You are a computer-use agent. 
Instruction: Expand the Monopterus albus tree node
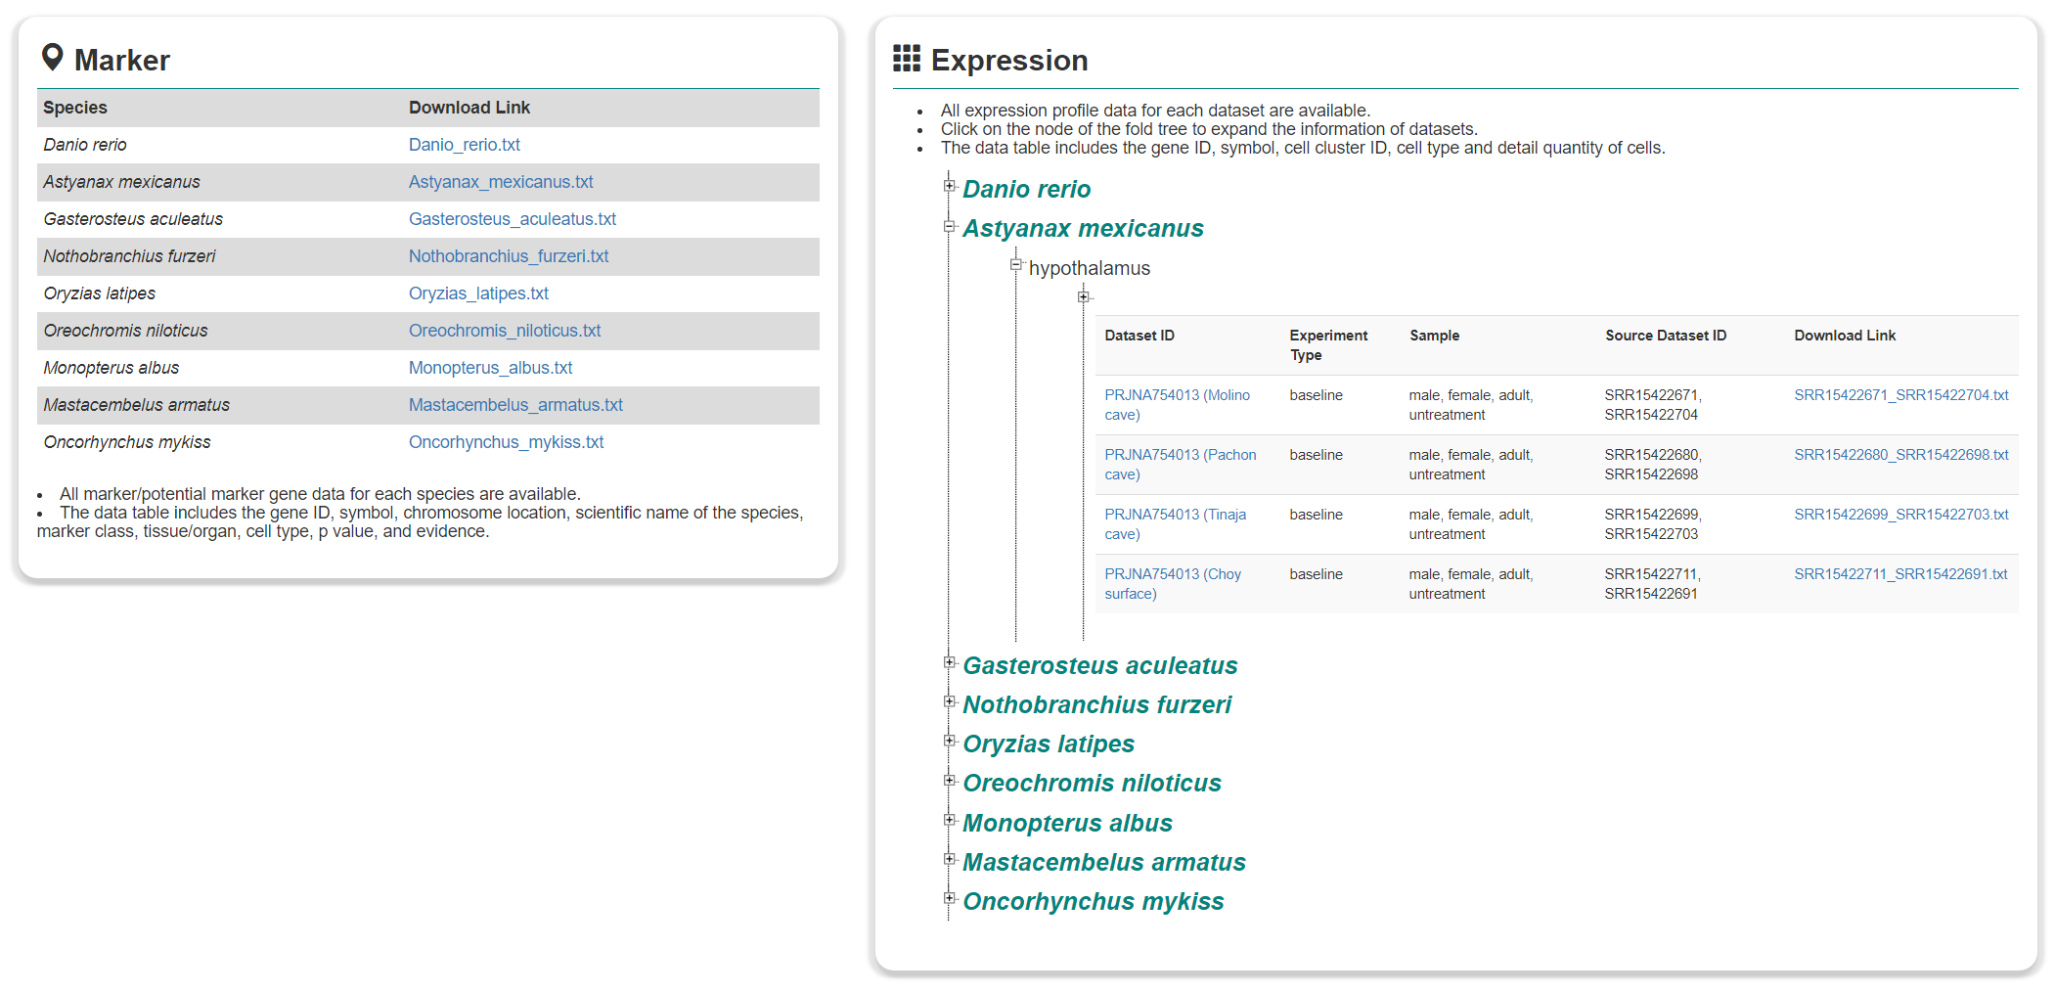pos(949,820)
